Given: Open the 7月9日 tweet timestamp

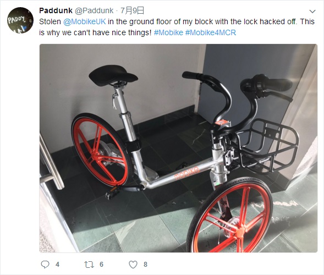Looking at the screenshot, I should (x=132, y=10).
